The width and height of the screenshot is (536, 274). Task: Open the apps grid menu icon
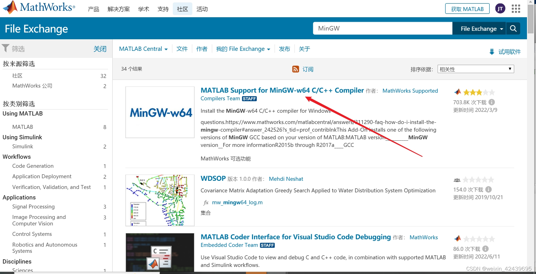pyautogui.click(x=516, y=9)
